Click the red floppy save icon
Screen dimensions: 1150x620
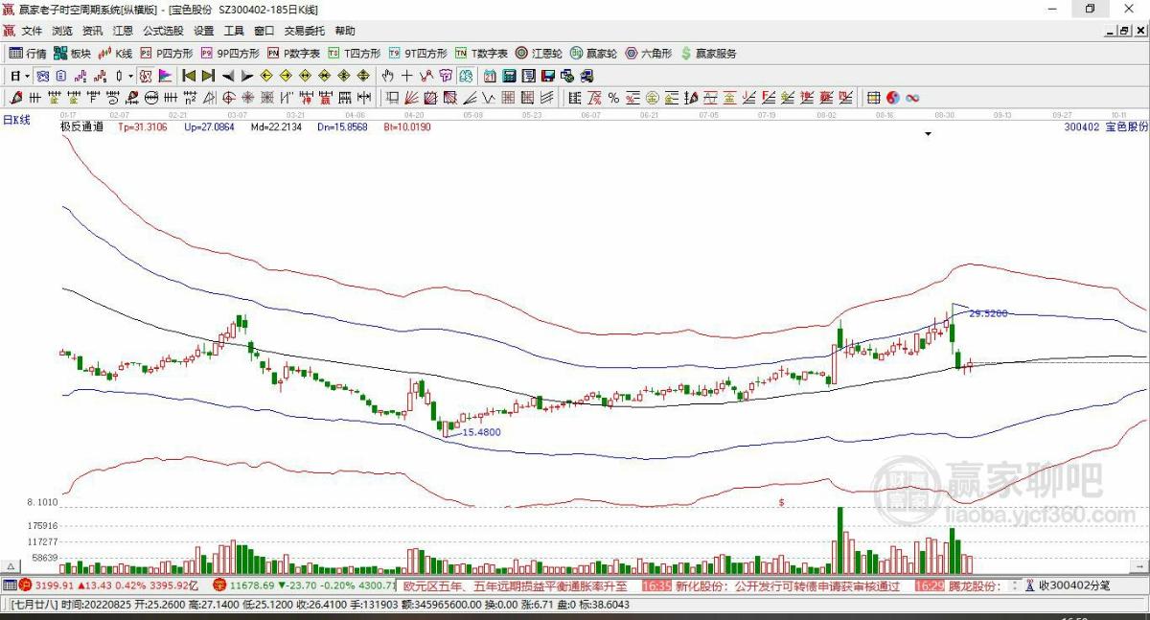click(547, 75)
